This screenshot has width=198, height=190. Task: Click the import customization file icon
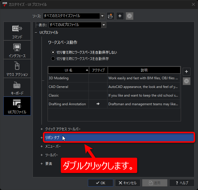point(110,16)
